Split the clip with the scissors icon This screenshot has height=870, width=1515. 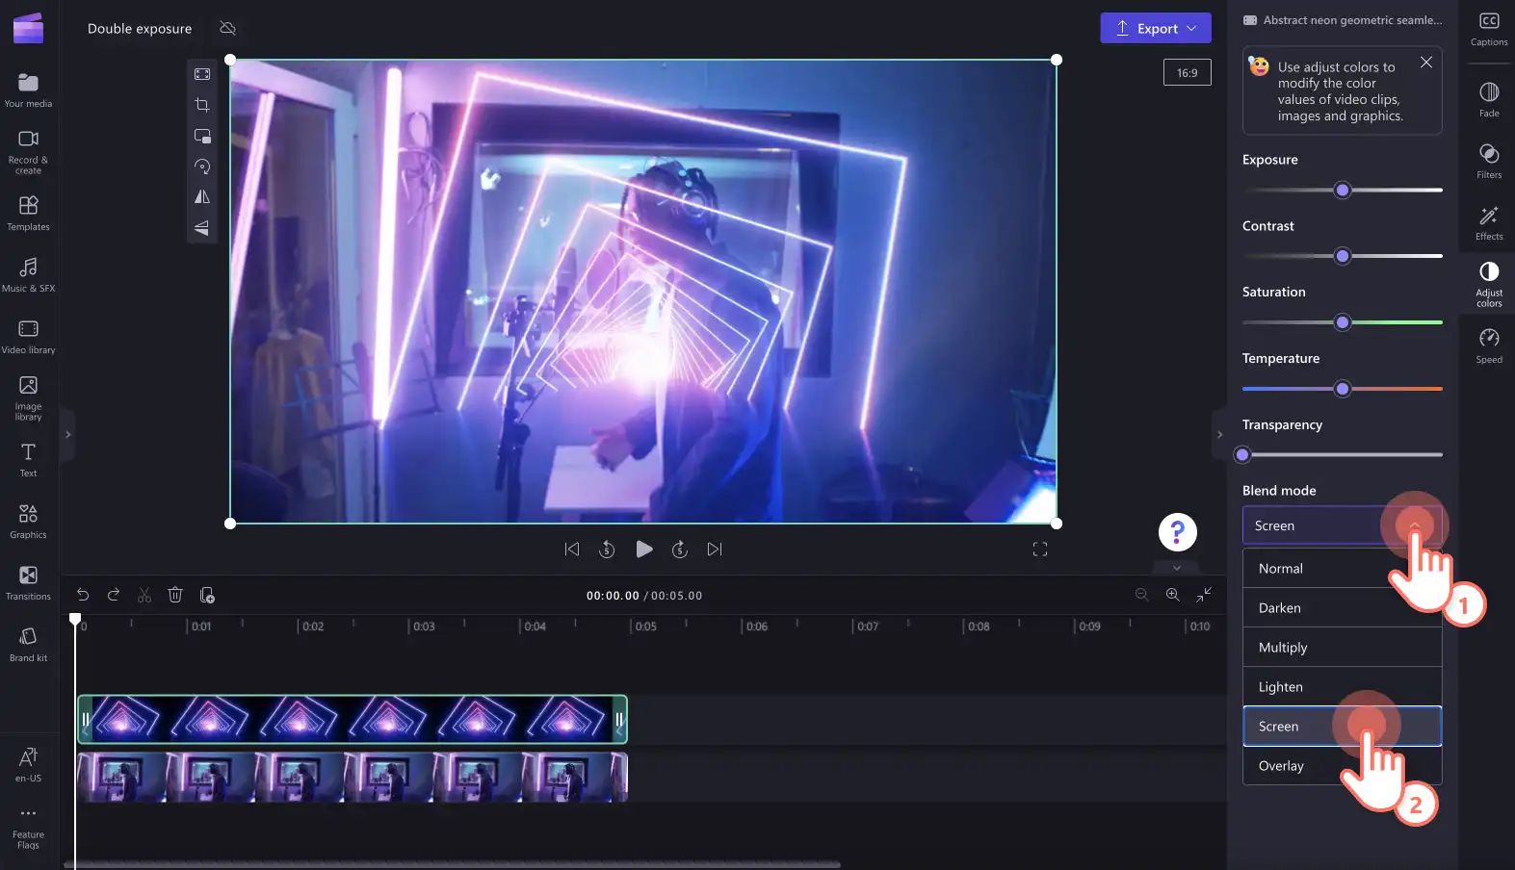point(144,595)
